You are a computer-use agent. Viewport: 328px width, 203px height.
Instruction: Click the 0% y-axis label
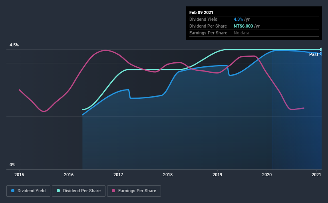[12, 165]
